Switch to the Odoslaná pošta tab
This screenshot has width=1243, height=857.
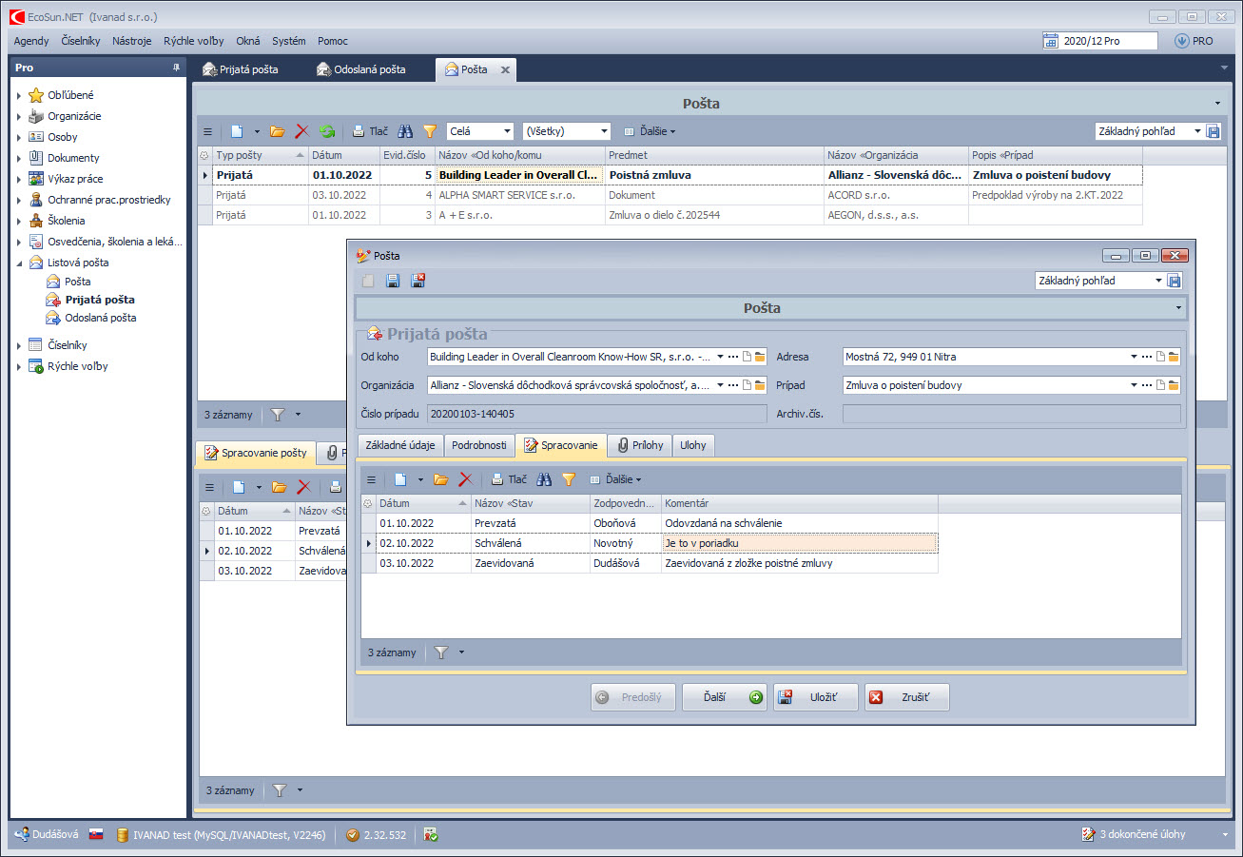tap(361, 69)
